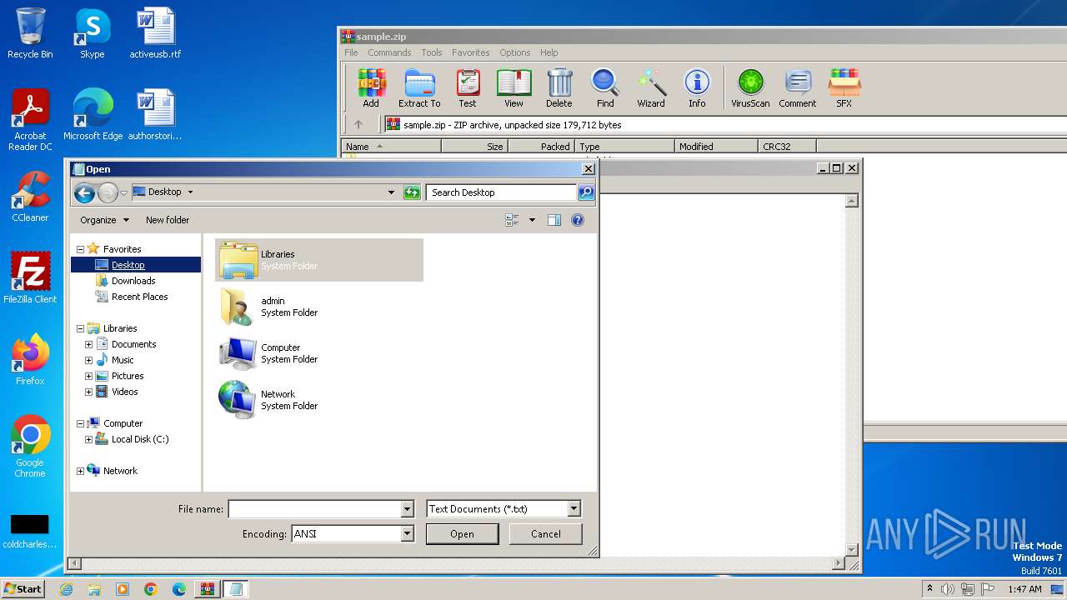Open the Tools menu in WinRAR

point(432,52)
